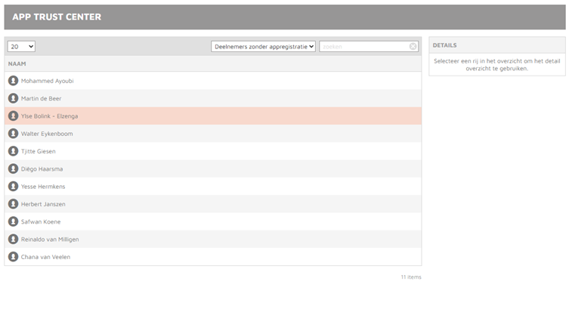Select the name Herbert Janszen

43,204
